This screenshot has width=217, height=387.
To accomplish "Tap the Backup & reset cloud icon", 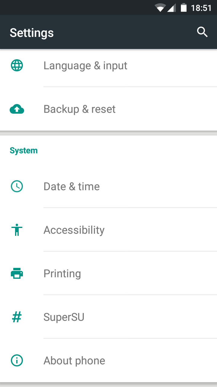I will click(x=17, y=109).
